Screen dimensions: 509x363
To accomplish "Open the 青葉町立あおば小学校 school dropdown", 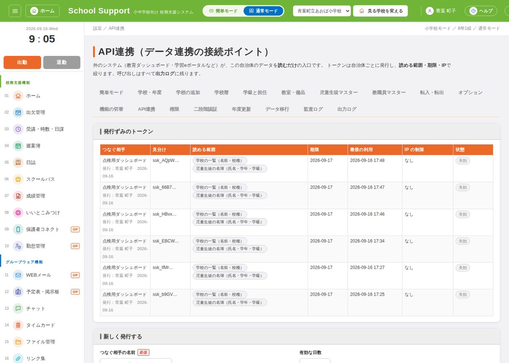I will [x=322, y=11].
